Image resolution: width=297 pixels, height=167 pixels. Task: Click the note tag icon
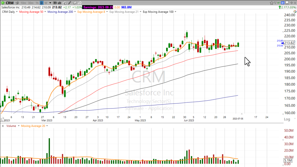75,3
